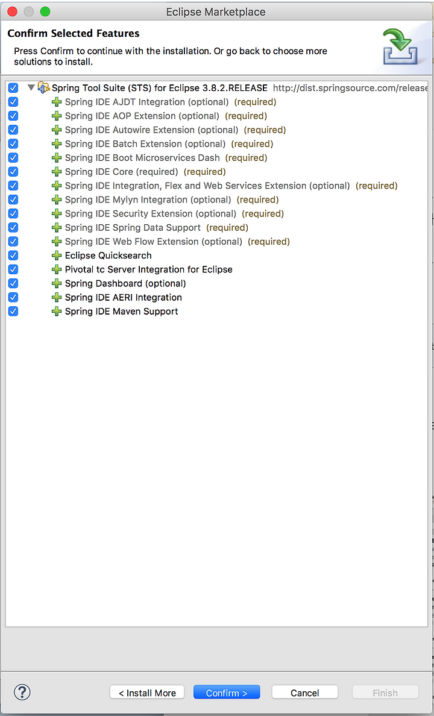Click the help question mark icon
This screenshot has width=434, height=716.
click(x=22, y=692)
